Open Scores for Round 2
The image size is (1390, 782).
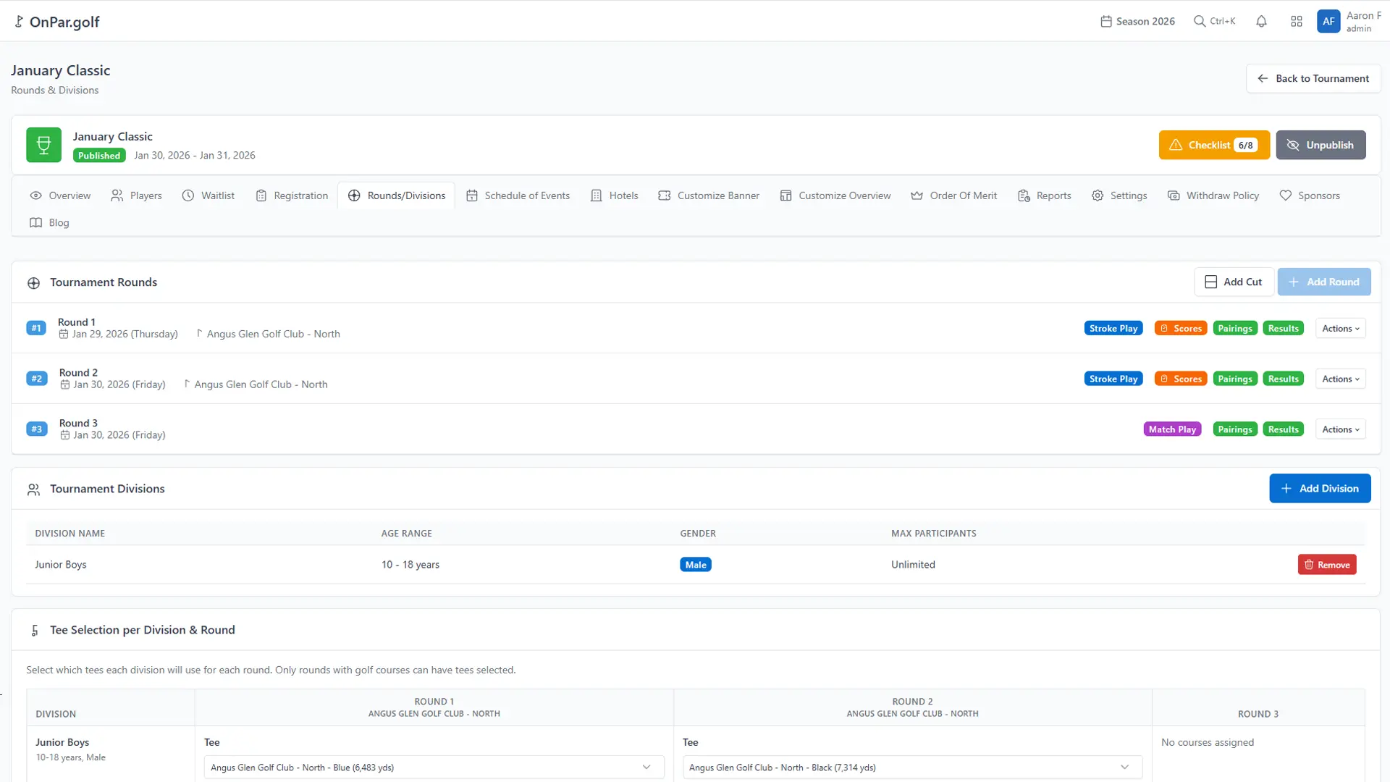pyautogui.click(x=1180, y=378)
